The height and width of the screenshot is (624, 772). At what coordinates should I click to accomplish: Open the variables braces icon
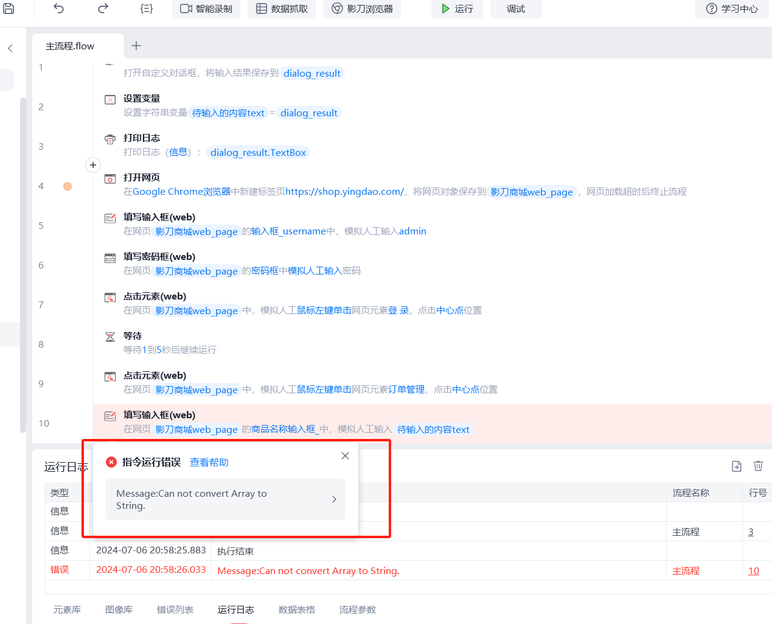(147, 9)
